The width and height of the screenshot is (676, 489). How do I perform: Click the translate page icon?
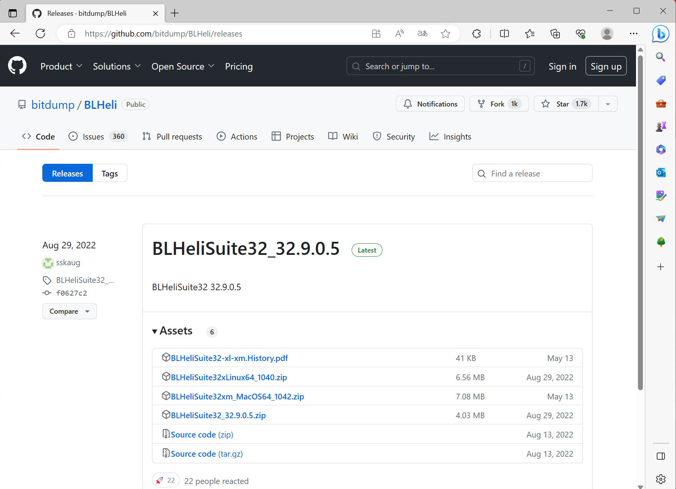tap(422, 33)
